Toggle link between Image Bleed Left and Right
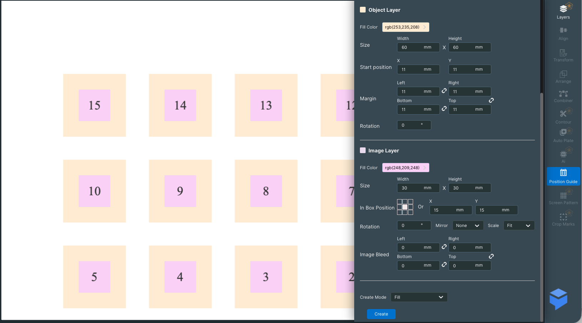This screenshot has width=582, height=323. click(444, 247)
